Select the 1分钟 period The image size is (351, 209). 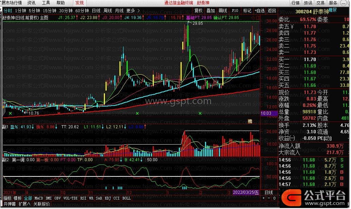(x=20, y=11)
